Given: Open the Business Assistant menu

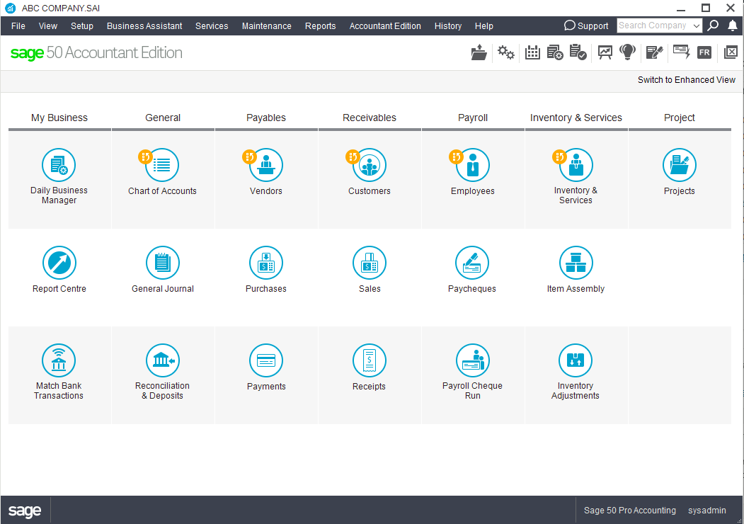Looking at the screenshot, I should point(144,26).
